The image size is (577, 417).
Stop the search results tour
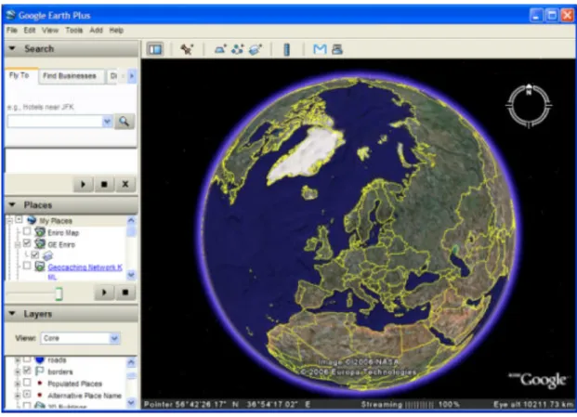click(104, 184)
